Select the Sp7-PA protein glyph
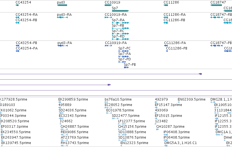The width and height of the screenshot is (232, 147). 123,57
